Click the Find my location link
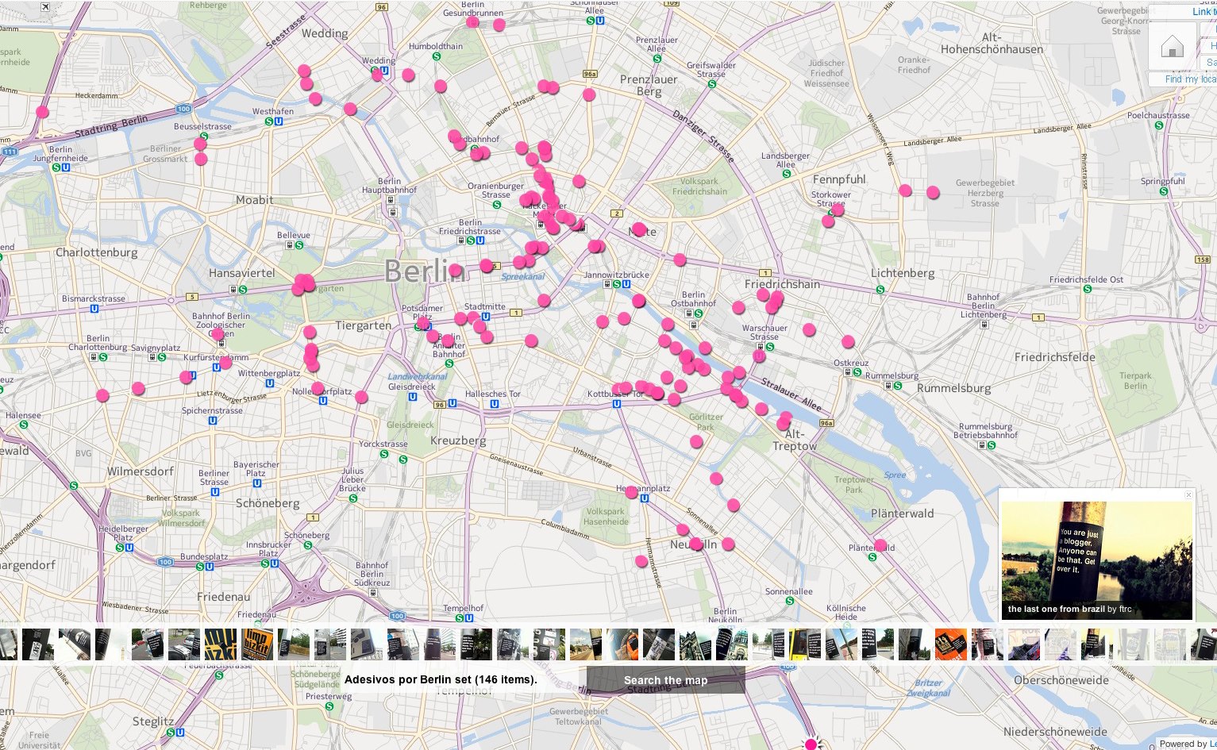Screen dimensions: 1217x750 [1190, 79]
